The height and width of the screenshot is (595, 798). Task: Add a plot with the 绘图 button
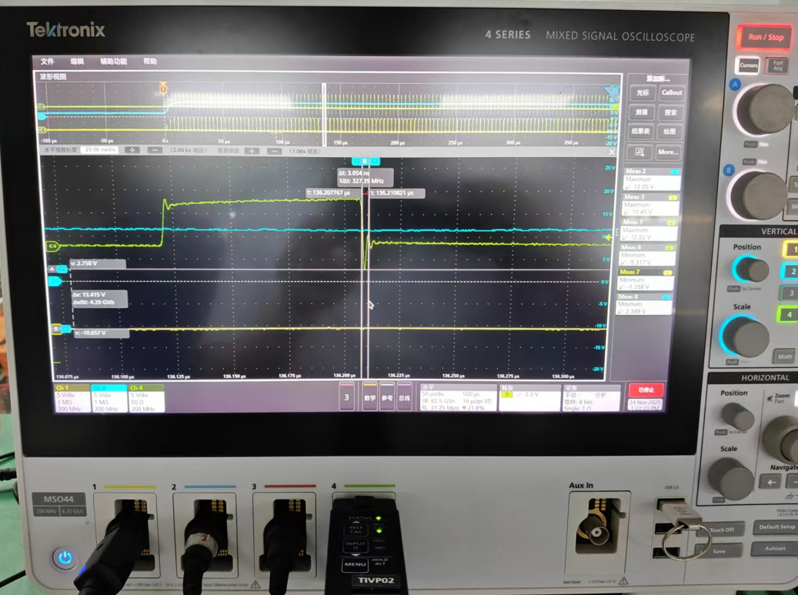[669, 132]
